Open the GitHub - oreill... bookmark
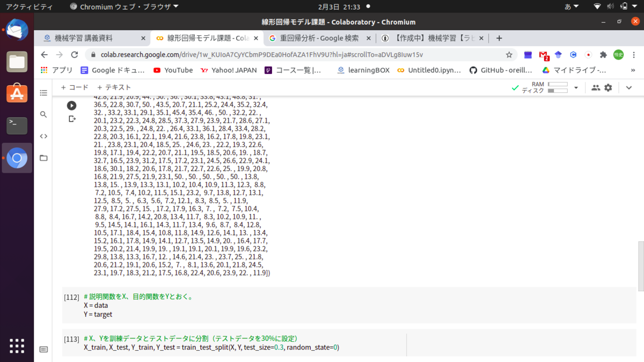 point(501,70)
